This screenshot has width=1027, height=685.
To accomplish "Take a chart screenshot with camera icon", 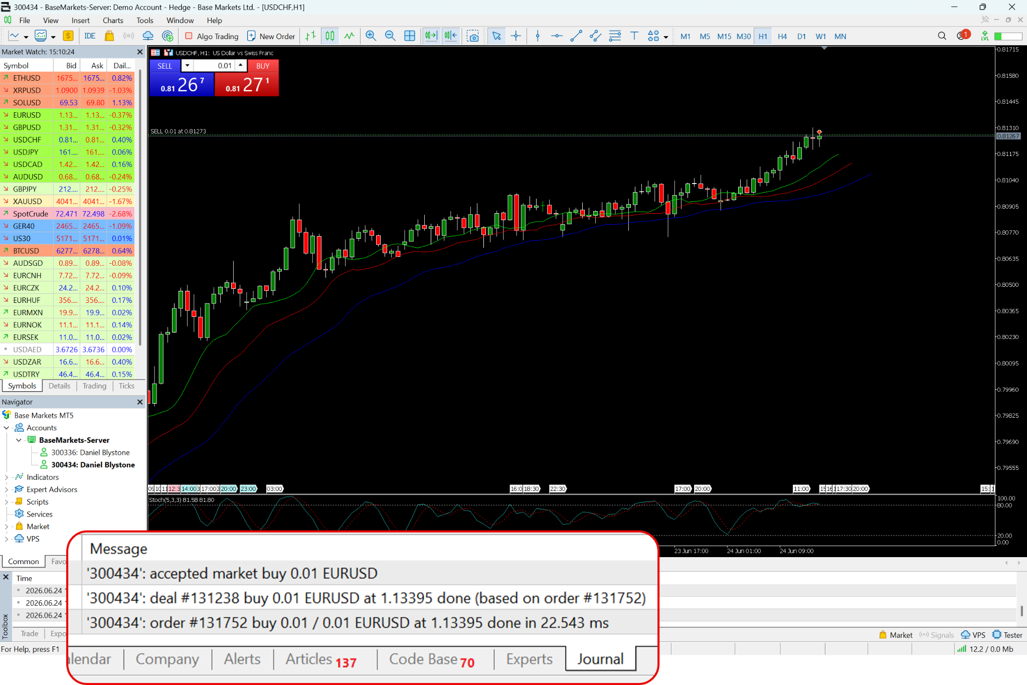I will coord(473,36).
